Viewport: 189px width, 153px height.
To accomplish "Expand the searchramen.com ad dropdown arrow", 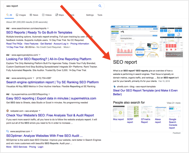I will [x=48, y=28].
